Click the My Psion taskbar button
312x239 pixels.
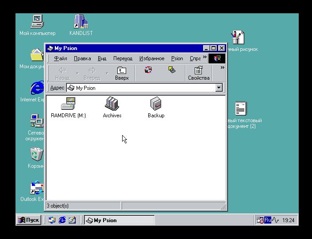click(119, 220)
